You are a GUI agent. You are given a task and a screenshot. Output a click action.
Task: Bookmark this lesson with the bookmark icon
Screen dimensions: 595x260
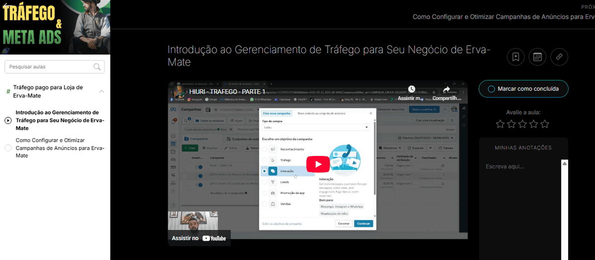tap(516, 57)
